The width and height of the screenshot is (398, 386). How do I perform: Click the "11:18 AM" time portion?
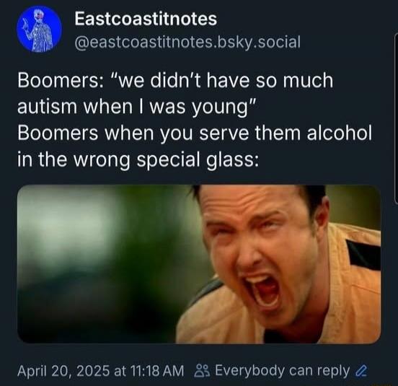coord(156,371)
